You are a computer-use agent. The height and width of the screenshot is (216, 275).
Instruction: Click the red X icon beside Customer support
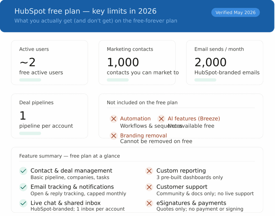click(x=149, y=187)
